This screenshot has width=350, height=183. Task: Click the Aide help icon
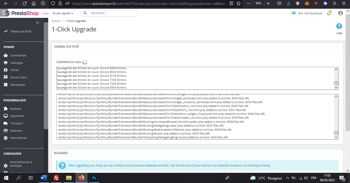pos(339,26)
